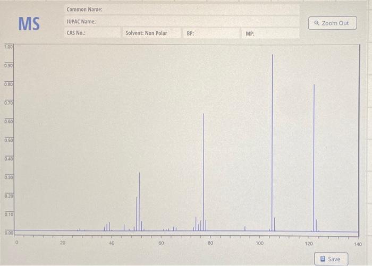
Task: Click the magnifier icon in Zoom Out
Action: click(x=317, y=23)
